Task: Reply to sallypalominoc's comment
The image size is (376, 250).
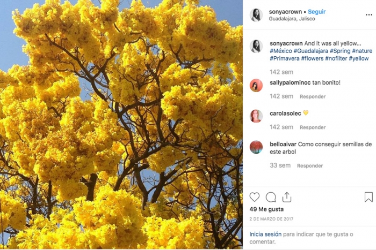Action: 313,96
